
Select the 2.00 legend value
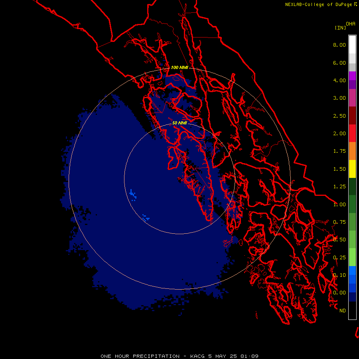(339, 134)
